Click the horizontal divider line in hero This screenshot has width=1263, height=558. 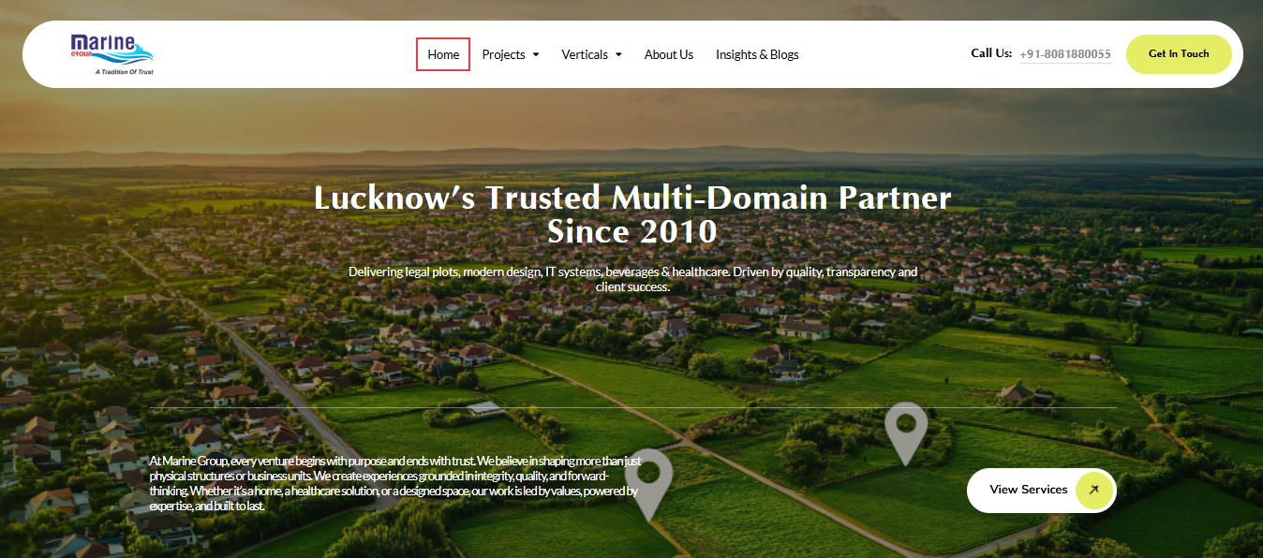pos(631,407)
